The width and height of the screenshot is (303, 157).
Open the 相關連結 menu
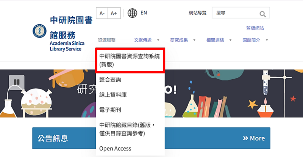(215, 40)
